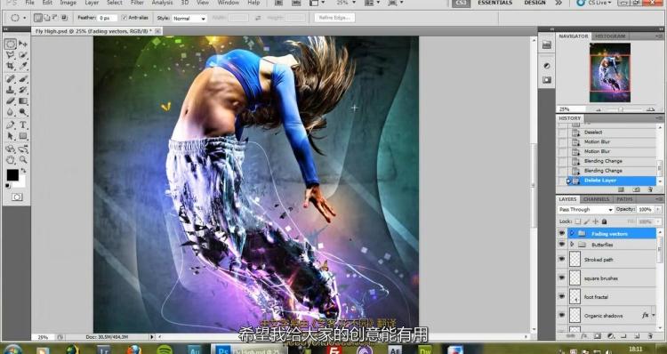Select the Brush tool
This screenshot has width=667, height=354.
(x=23, y=78)
